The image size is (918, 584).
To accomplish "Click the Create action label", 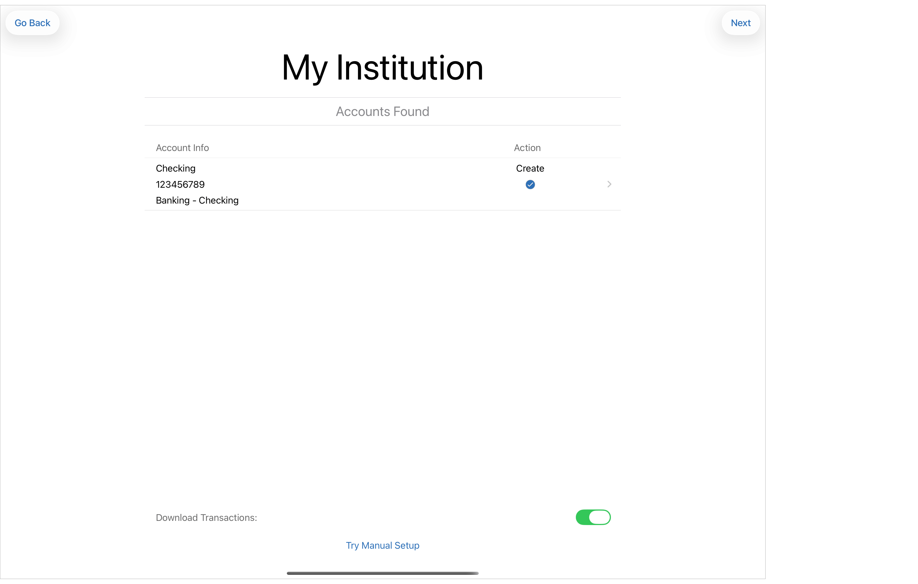I will coord(530,168).
